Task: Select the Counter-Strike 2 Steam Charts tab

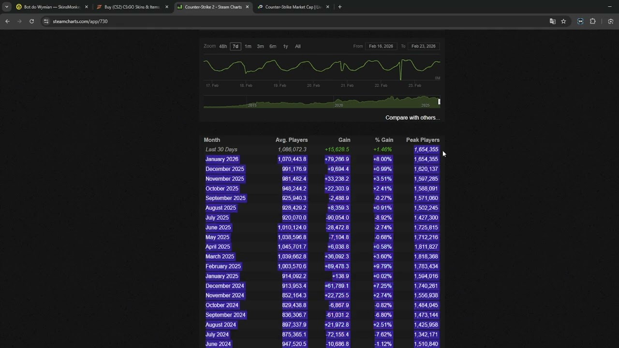Action: tap(212, 7)
